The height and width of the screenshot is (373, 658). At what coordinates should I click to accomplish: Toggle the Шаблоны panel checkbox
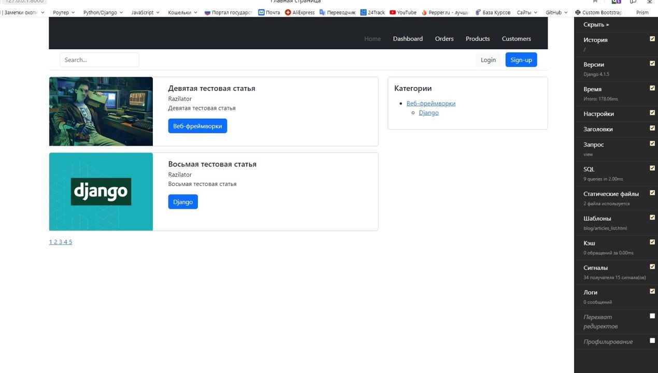652,217
